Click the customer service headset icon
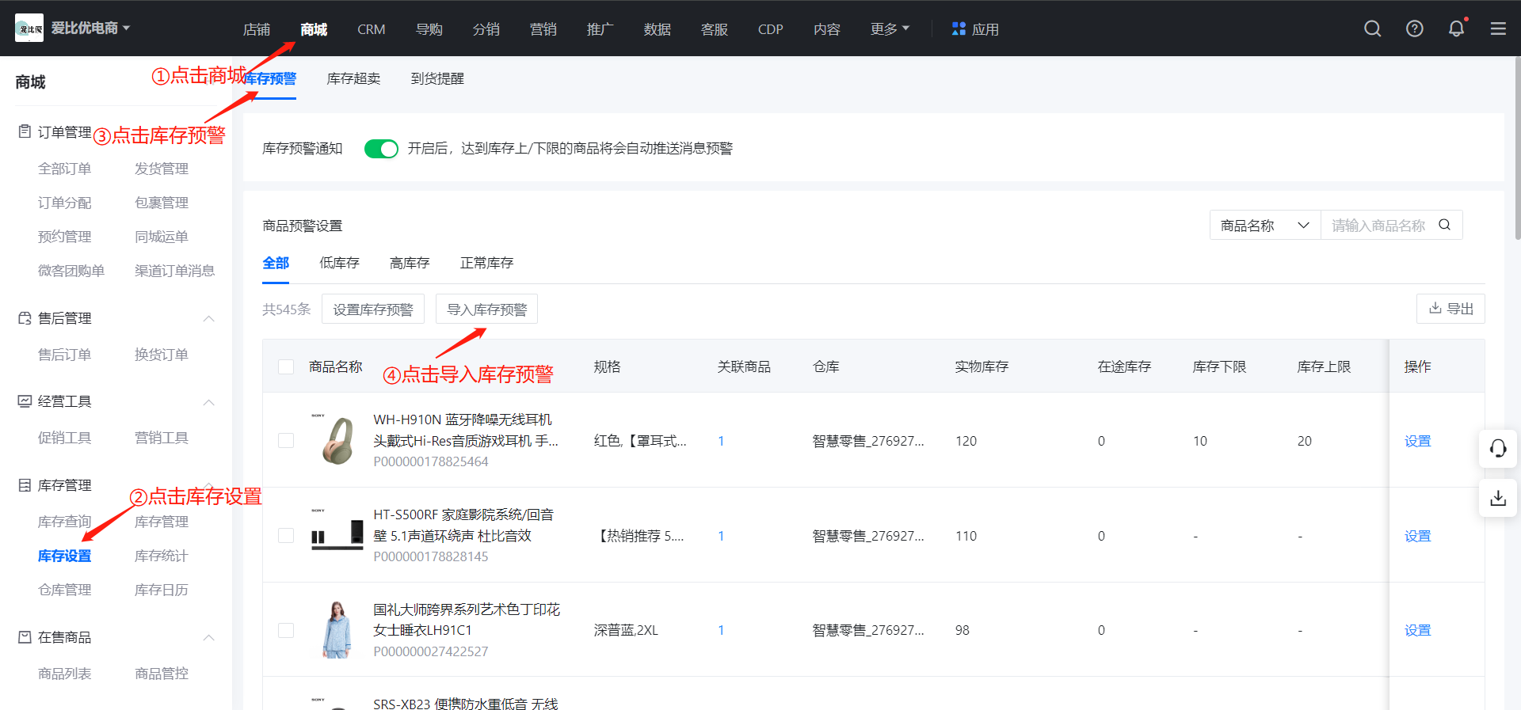1521x710 pixels. [x=1498, y=449]
